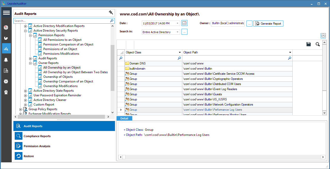Select All Ownership by an Object Between Two Dates
Viewport: 330px width, 169px height.
[76, 72]
